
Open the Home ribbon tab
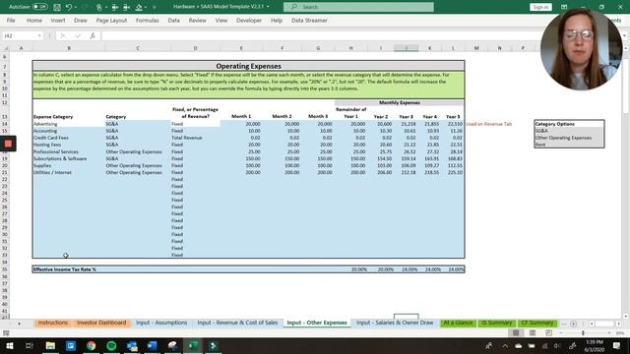coord(34,20)
